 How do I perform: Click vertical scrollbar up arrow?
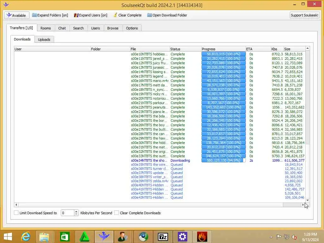308,48
